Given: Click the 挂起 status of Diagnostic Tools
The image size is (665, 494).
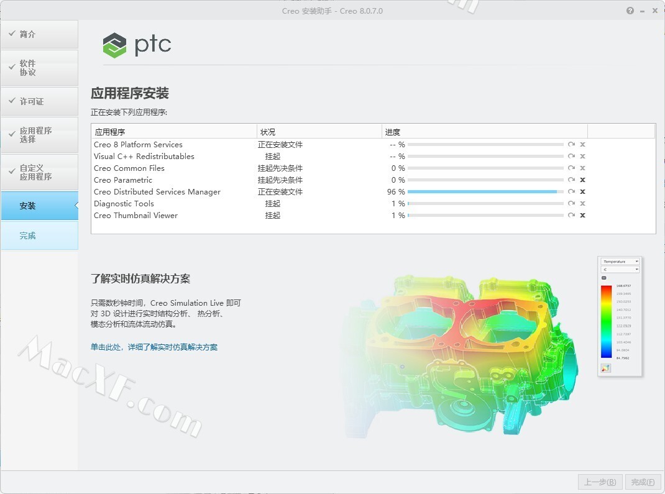Looking at the screenshot, I should tap(273, 204).
